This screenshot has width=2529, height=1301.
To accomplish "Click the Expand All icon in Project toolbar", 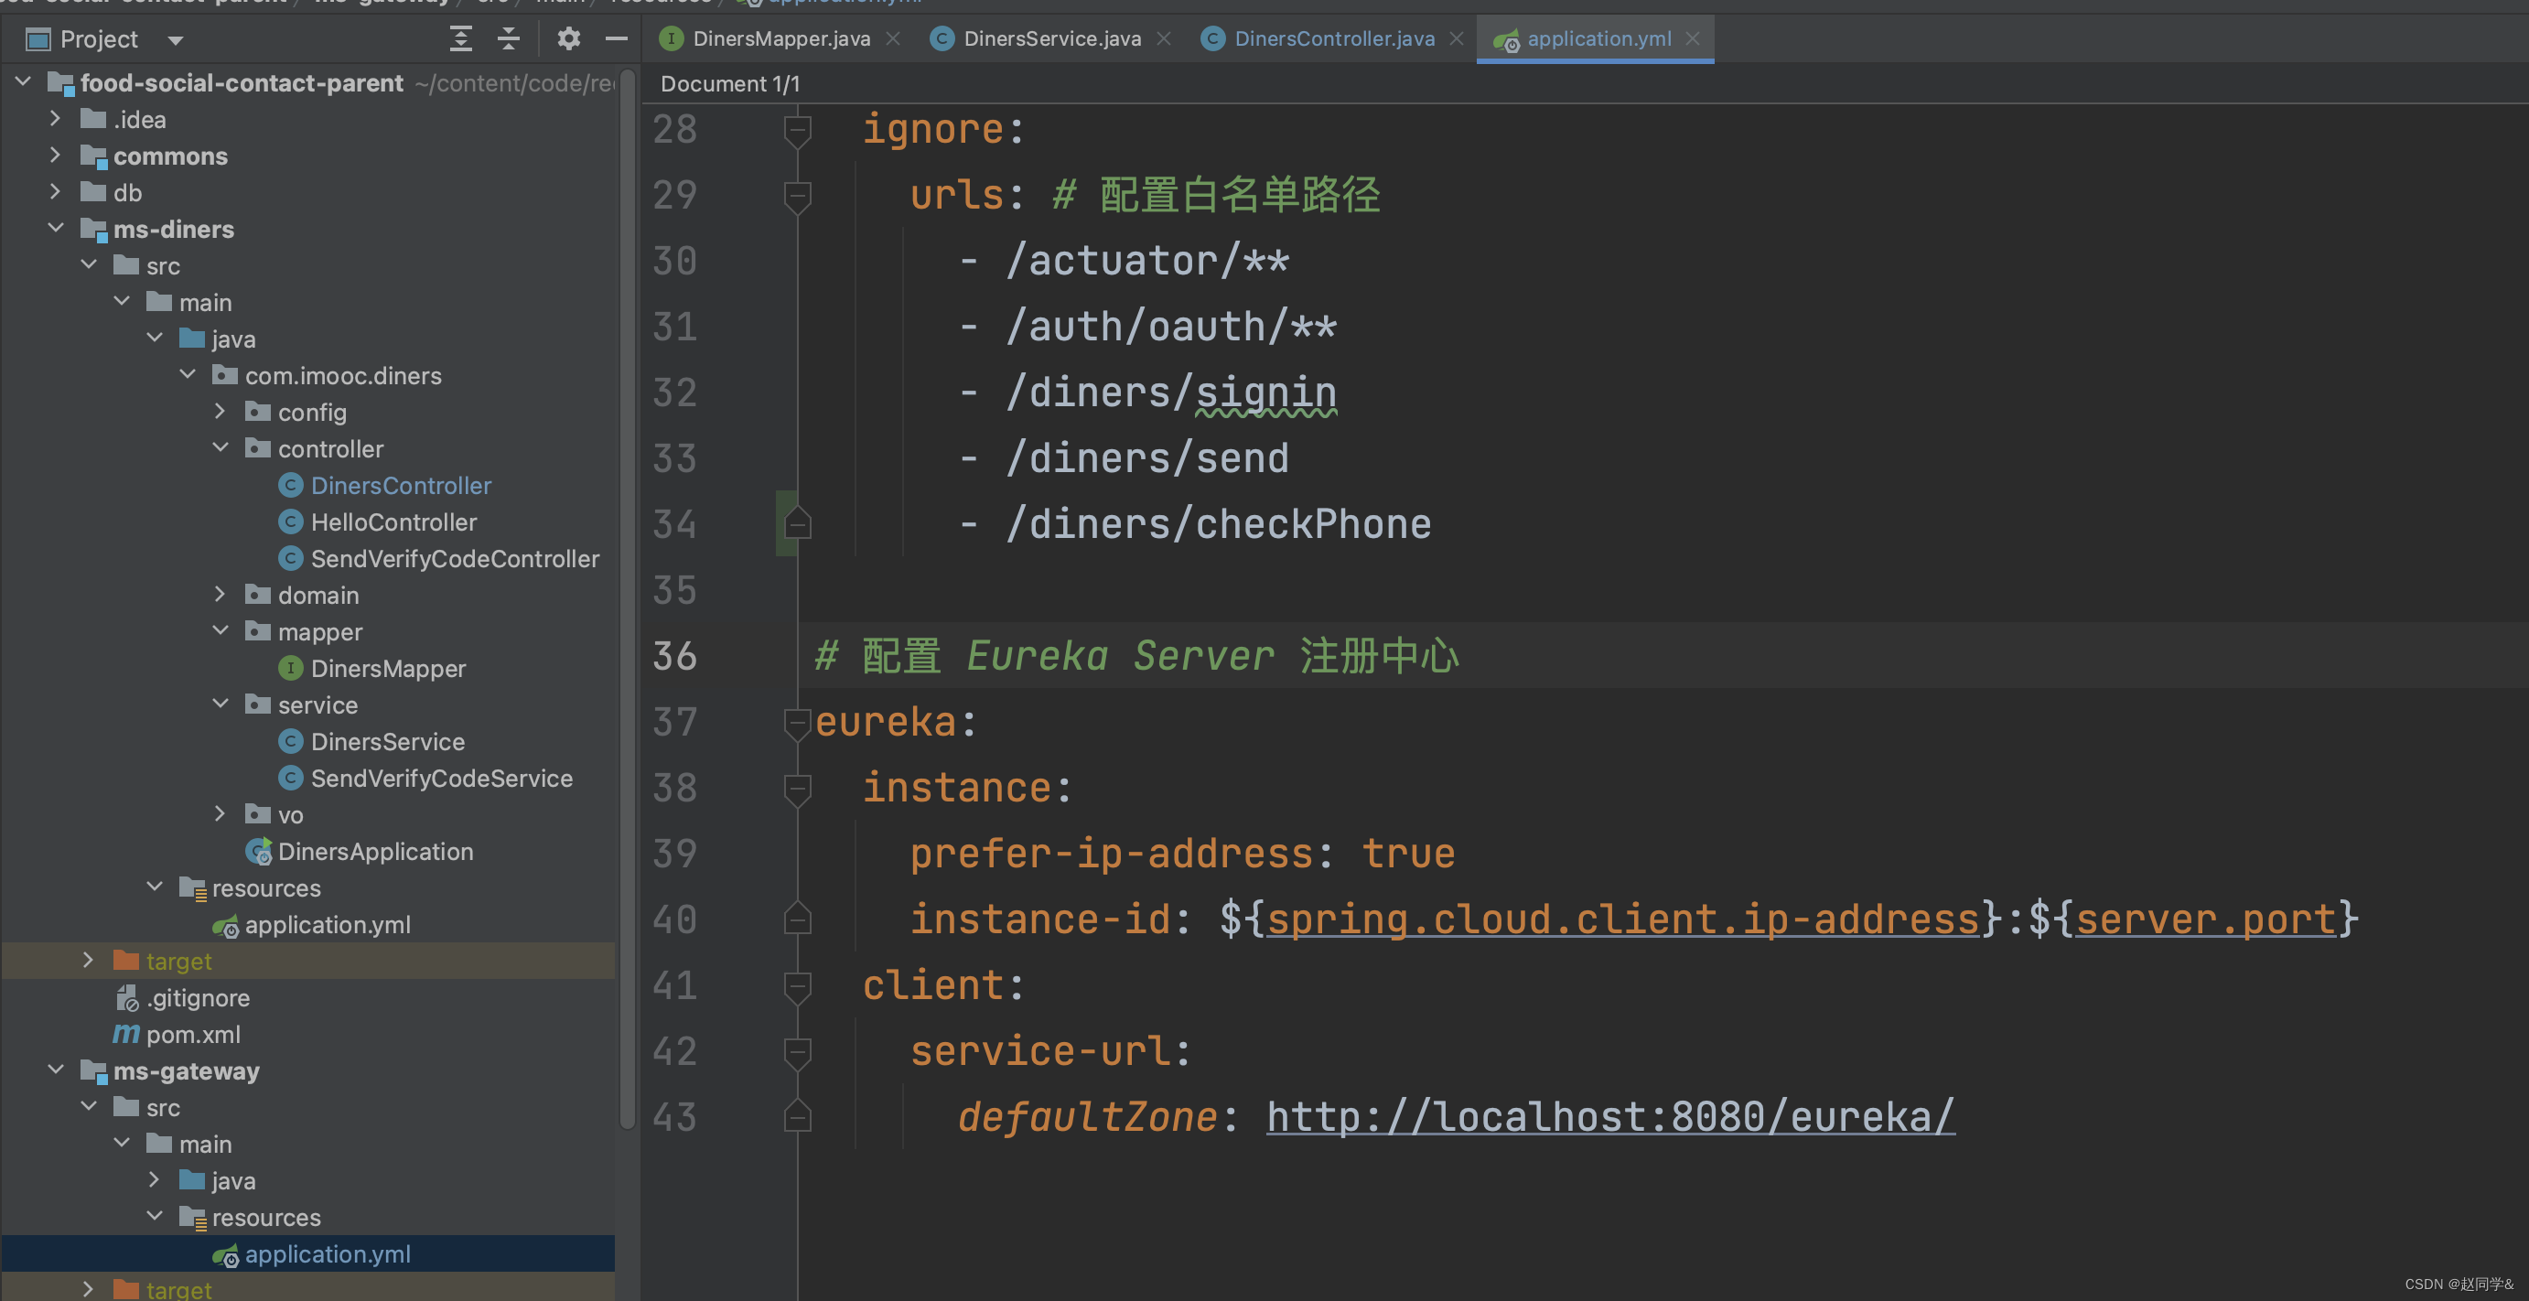I will pos(460,39).
